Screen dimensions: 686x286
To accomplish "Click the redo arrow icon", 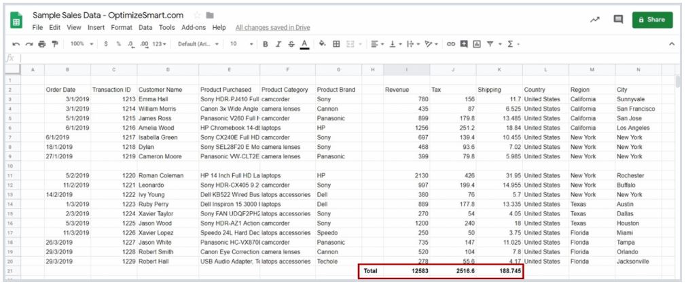I will click(x=29, y=44).
